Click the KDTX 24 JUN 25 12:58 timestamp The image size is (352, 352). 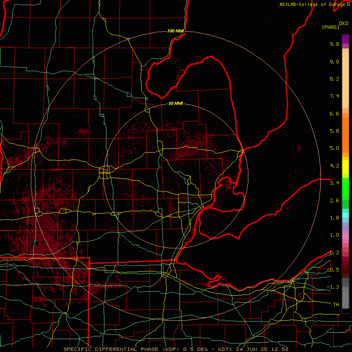coord(253,349)
